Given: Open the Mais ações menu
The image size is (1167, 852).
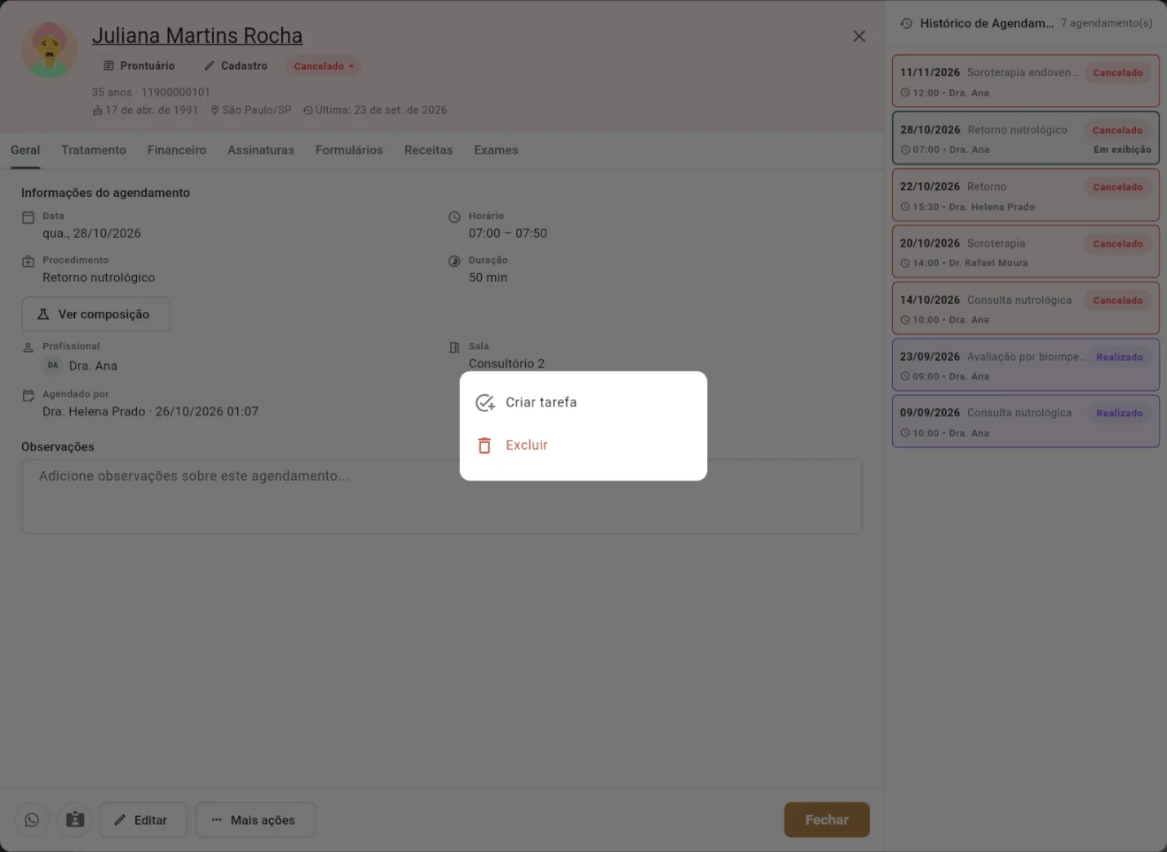Looking at the screenshot, I should point(256,820).
